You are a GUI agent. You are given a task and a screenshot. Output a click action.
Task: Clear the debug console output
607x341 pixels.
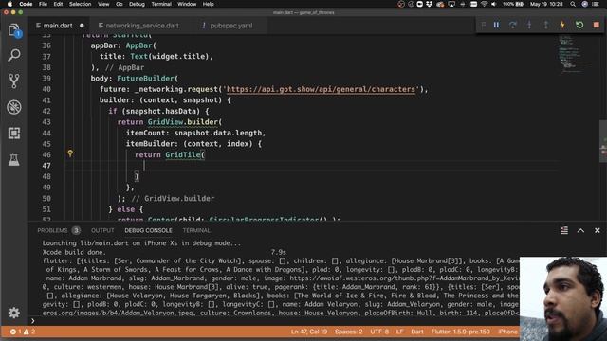[564, 230]
